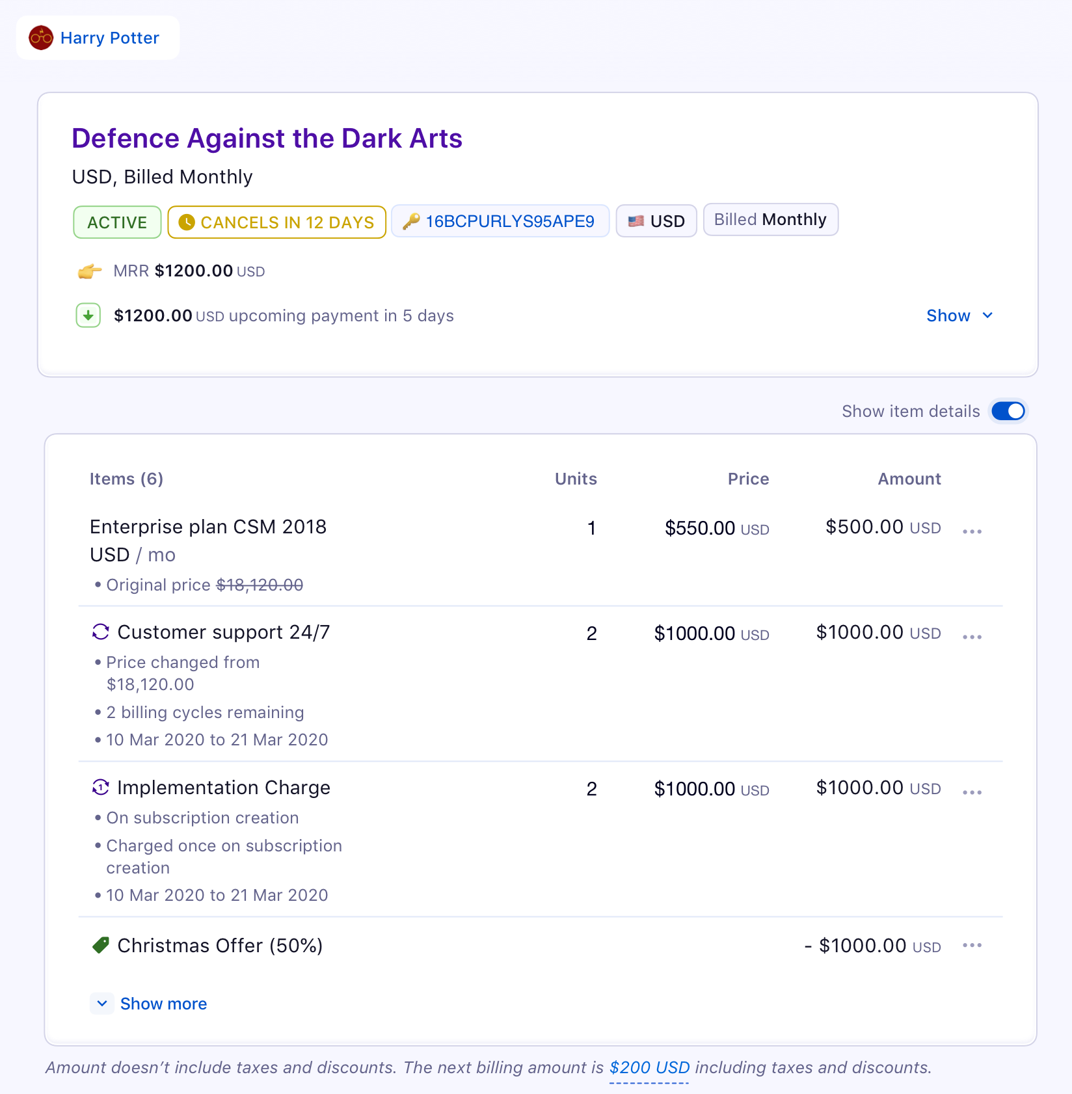Click the Implementation Charge item name

pos(224,788)
